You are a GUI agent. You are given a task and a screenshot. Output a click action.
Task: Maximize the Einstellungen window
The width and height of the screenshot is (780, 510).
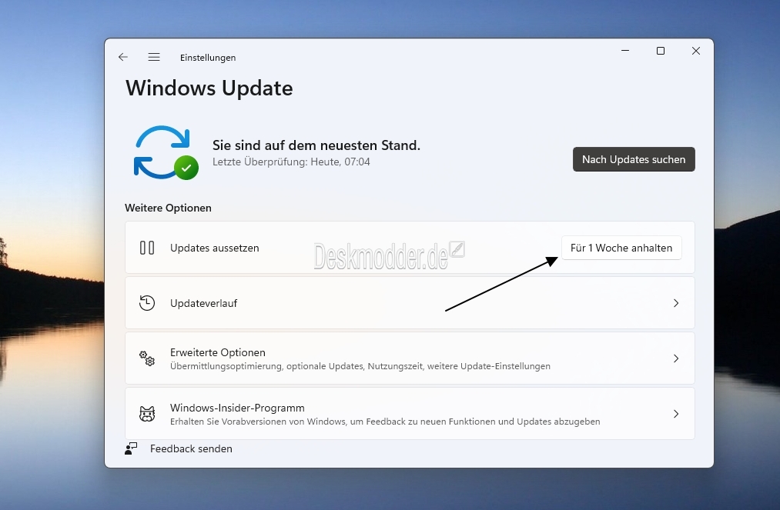pyautogui.click(x=660, y=51)
